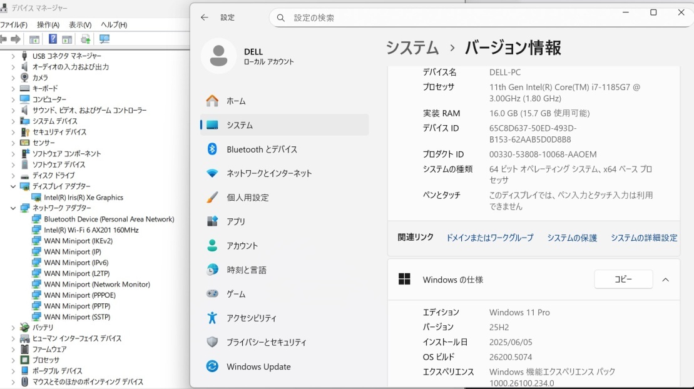Screen dimensions: 694x389
Task: Click the Device Manager help icon
Action: [x=53, y=39]
